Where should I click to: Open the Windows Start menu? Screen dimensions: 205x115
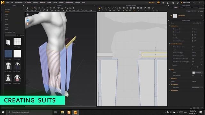[x=3, y=112]
